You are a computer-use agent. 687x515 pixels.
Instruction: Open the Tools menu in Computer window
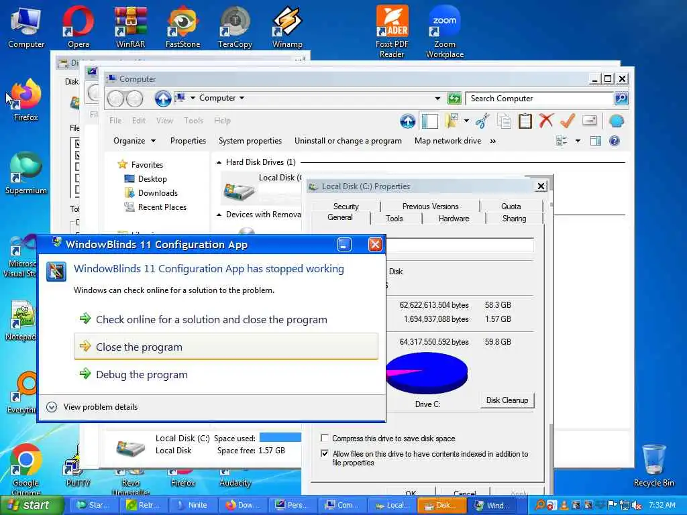click(193, 121)
